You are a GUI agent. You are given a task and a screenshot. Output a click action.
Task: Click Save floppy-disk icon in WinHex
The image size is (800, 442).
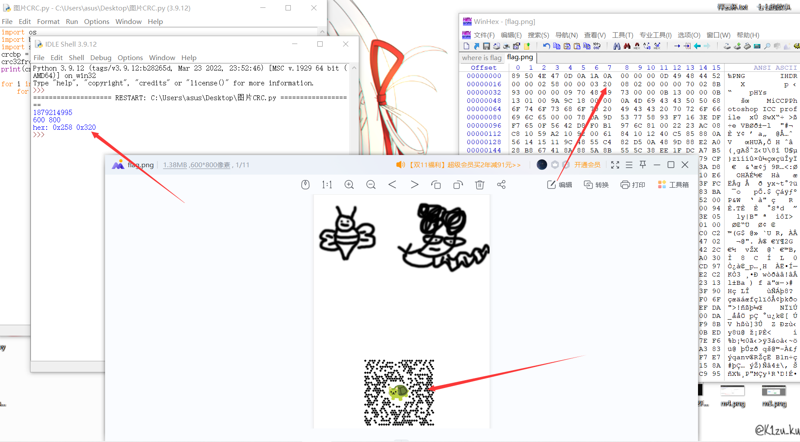(x=487, y=46)
